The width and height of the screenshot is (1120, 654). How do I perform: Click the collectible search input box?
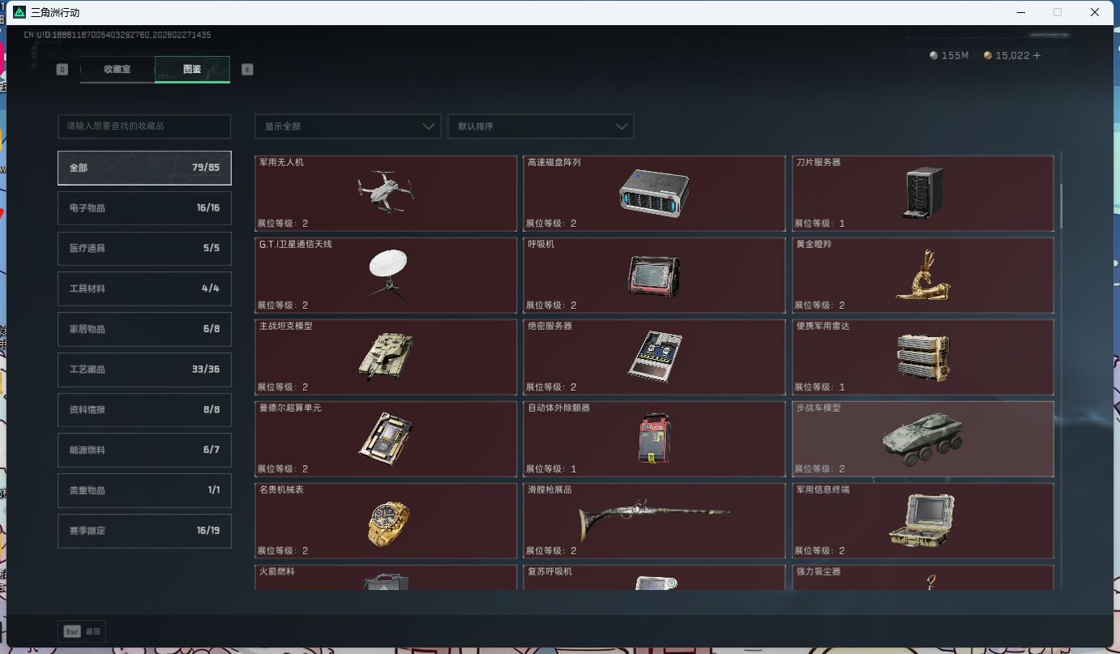144,126
